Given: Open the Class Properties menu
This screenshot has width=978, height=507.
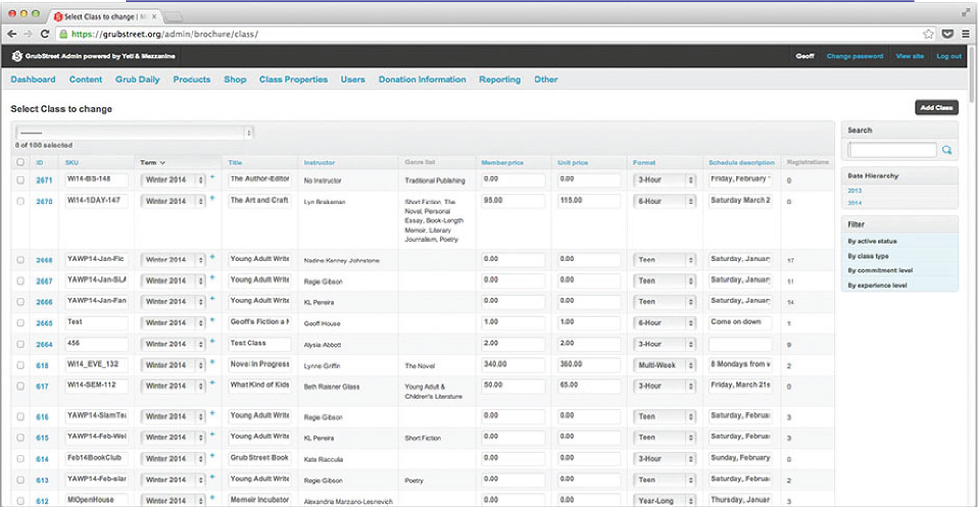Looking at the screenshot, I should pos(293,79).
